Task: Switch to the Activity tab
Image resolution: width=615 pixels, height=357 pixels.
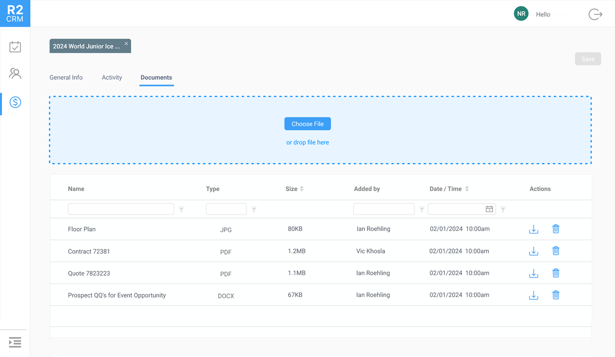Action: click(112, 77)
